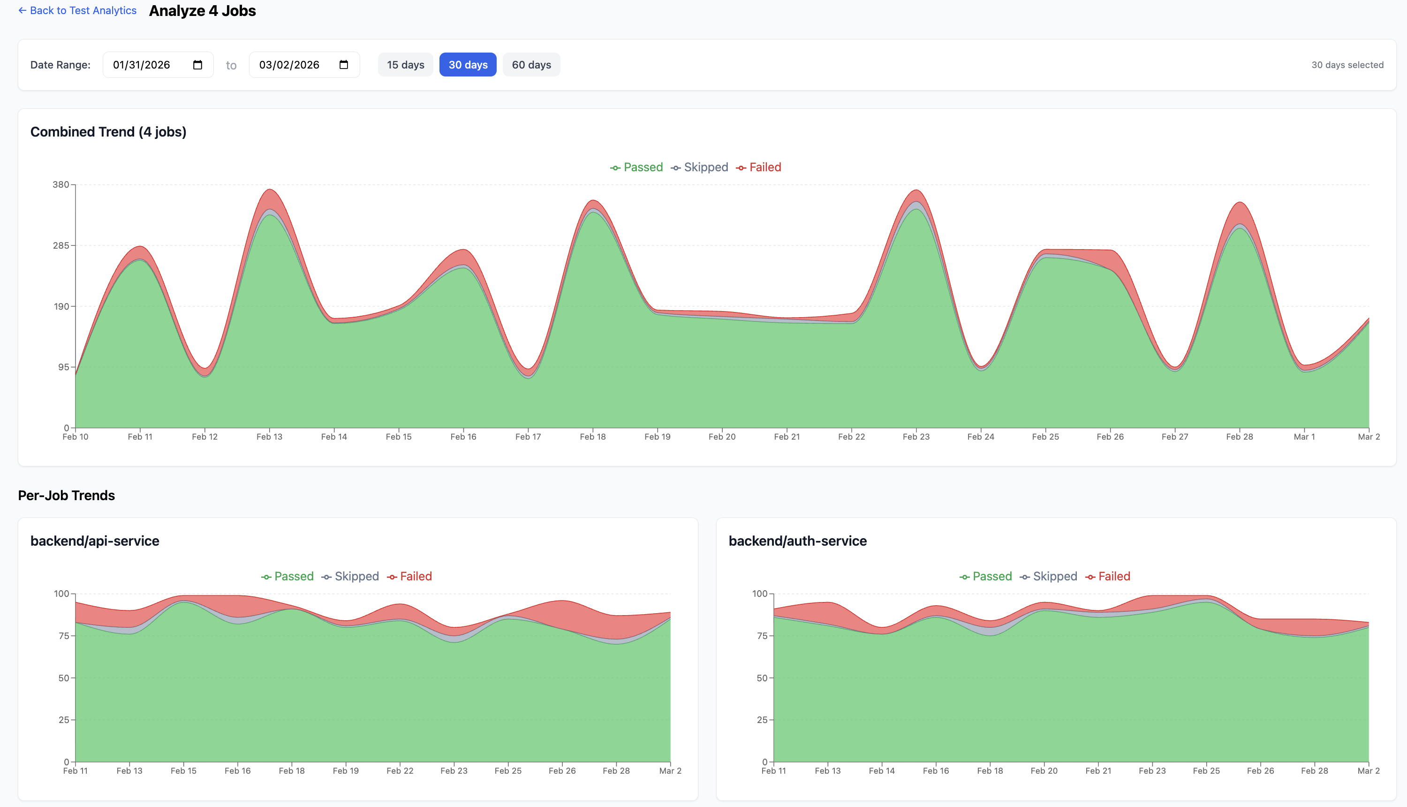Image resolution: width=1407 pixels, height=807 pixels.
Task: Click the back arrow icon in the header
Action: (x=22, y=10)
